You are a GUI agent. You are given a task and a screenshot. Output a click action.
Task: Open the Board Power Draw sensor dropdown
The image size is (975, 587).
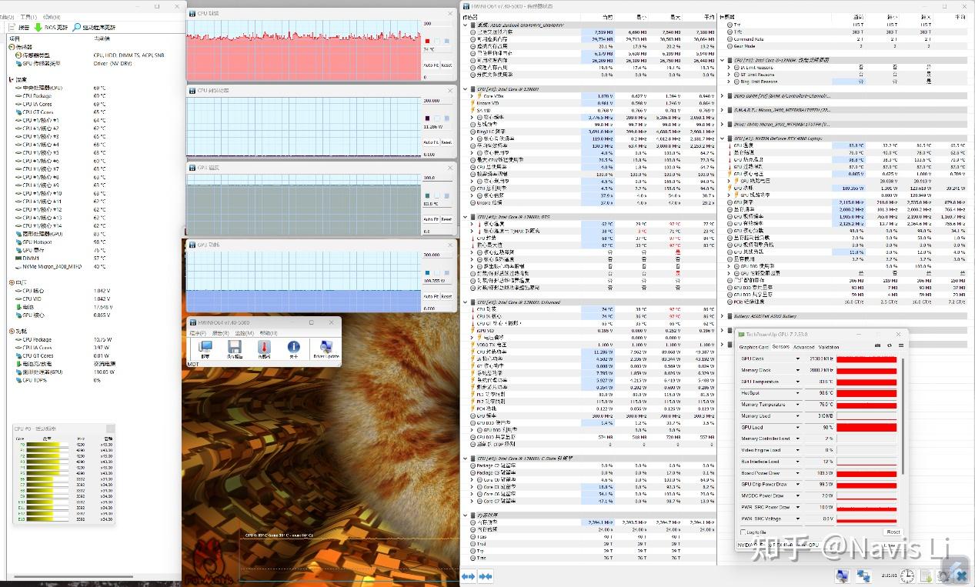pos(798,472)
